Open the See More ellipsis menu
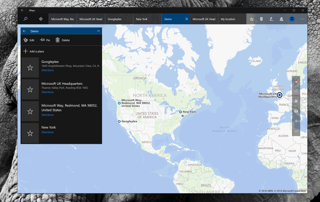 pyautogui.click(x=302, y=19)
